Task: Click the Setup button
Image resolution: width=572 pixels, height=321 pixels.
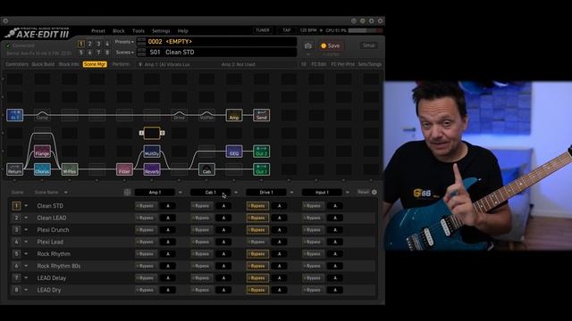Action: [369, 45]
